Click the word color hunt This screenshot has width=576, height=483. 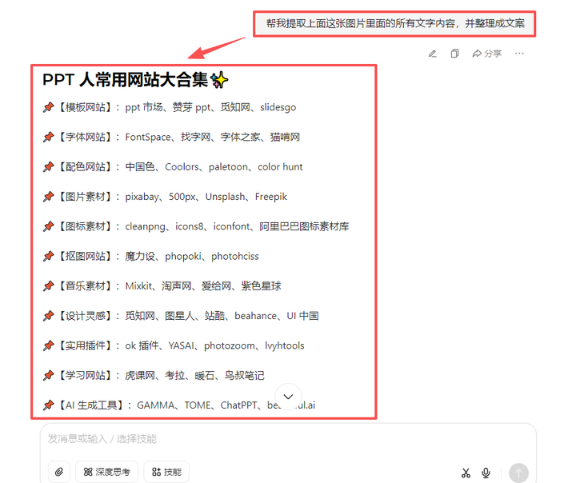(x=280, y=167)
